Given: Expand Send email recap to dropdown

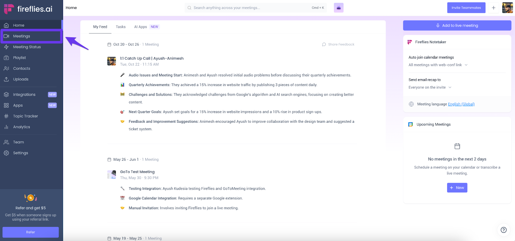Looking at the screenshot, I should (x=430, y=87).
